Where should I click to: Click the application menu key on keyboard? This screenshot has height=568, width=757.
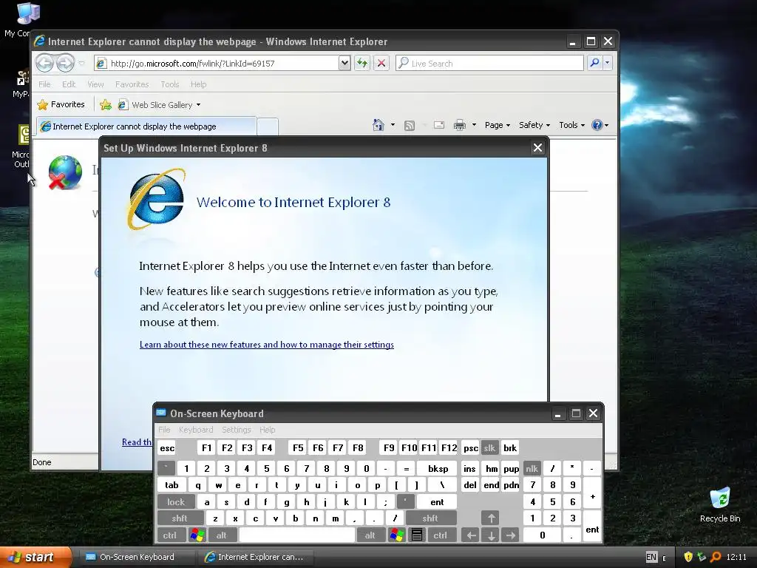click(x=417, y=535)
